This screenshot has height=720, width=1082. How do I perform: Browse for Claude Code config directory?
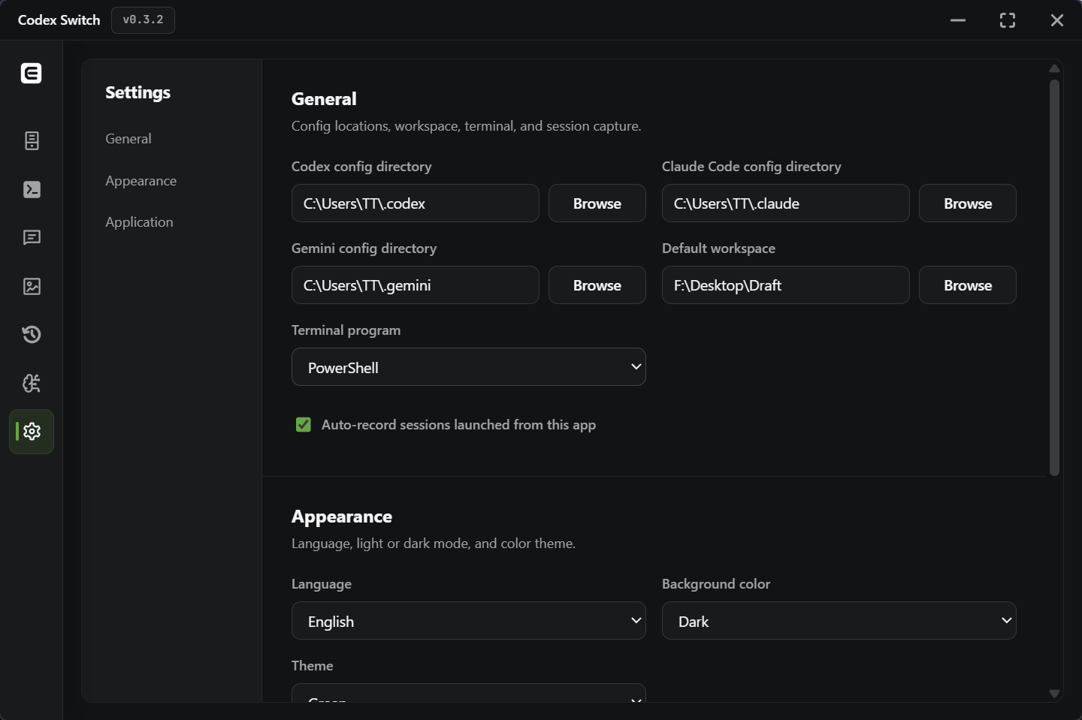pyautogui.click(x=968, y=203)
